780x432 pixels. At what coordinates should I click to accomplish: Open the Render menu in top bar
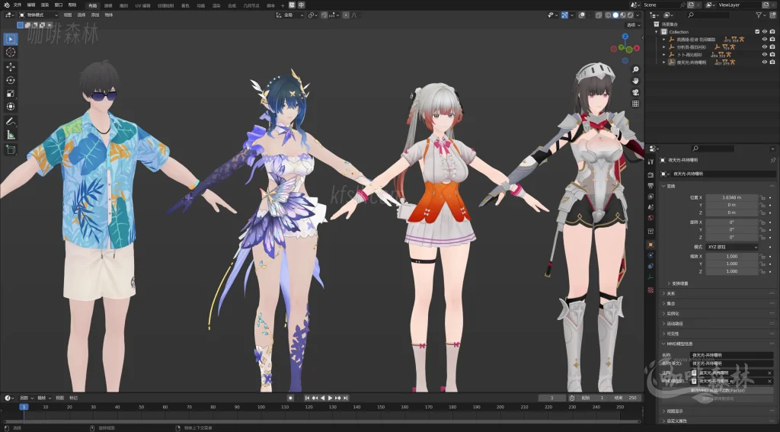(x=45, y=5)
